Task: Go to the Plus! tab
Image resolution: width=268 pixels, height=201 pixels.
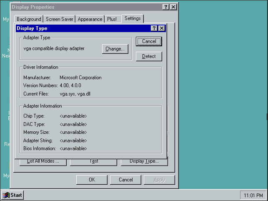Action: pos(112,19)
